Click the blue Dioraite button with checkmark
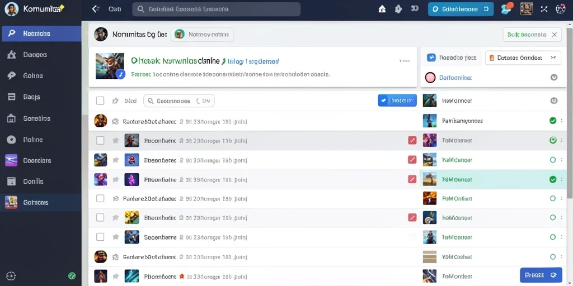The width and height of the screenshot is (573, 286). pos(397,101)
